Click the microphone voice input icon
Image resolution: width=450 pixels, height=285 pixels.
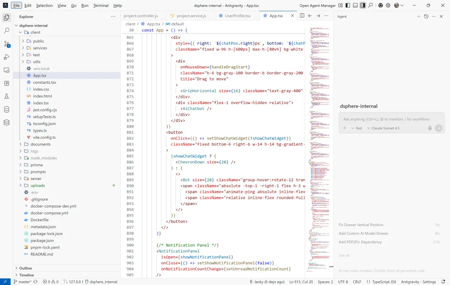coord(430,128)
